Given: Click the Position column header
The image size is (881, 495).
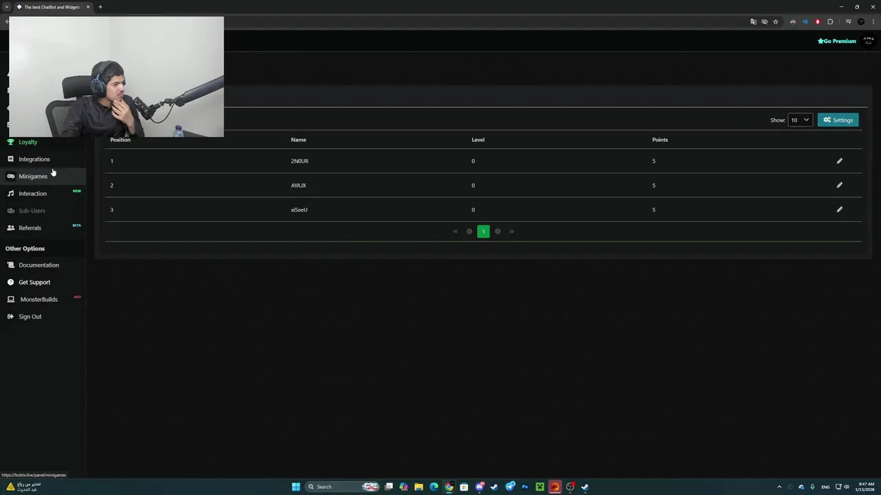Looking at the screenshot, I should 120,140.
